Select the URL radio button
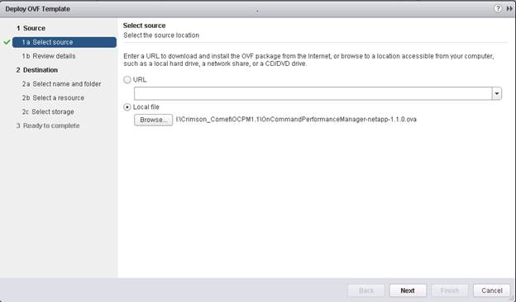Image resolution: width=516 pixels, height=302 pixels. pos(127,80)
